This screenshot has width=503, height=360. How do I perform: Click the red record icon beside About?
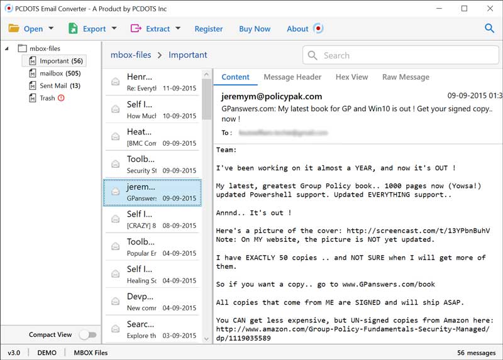(x=319, y=28)
